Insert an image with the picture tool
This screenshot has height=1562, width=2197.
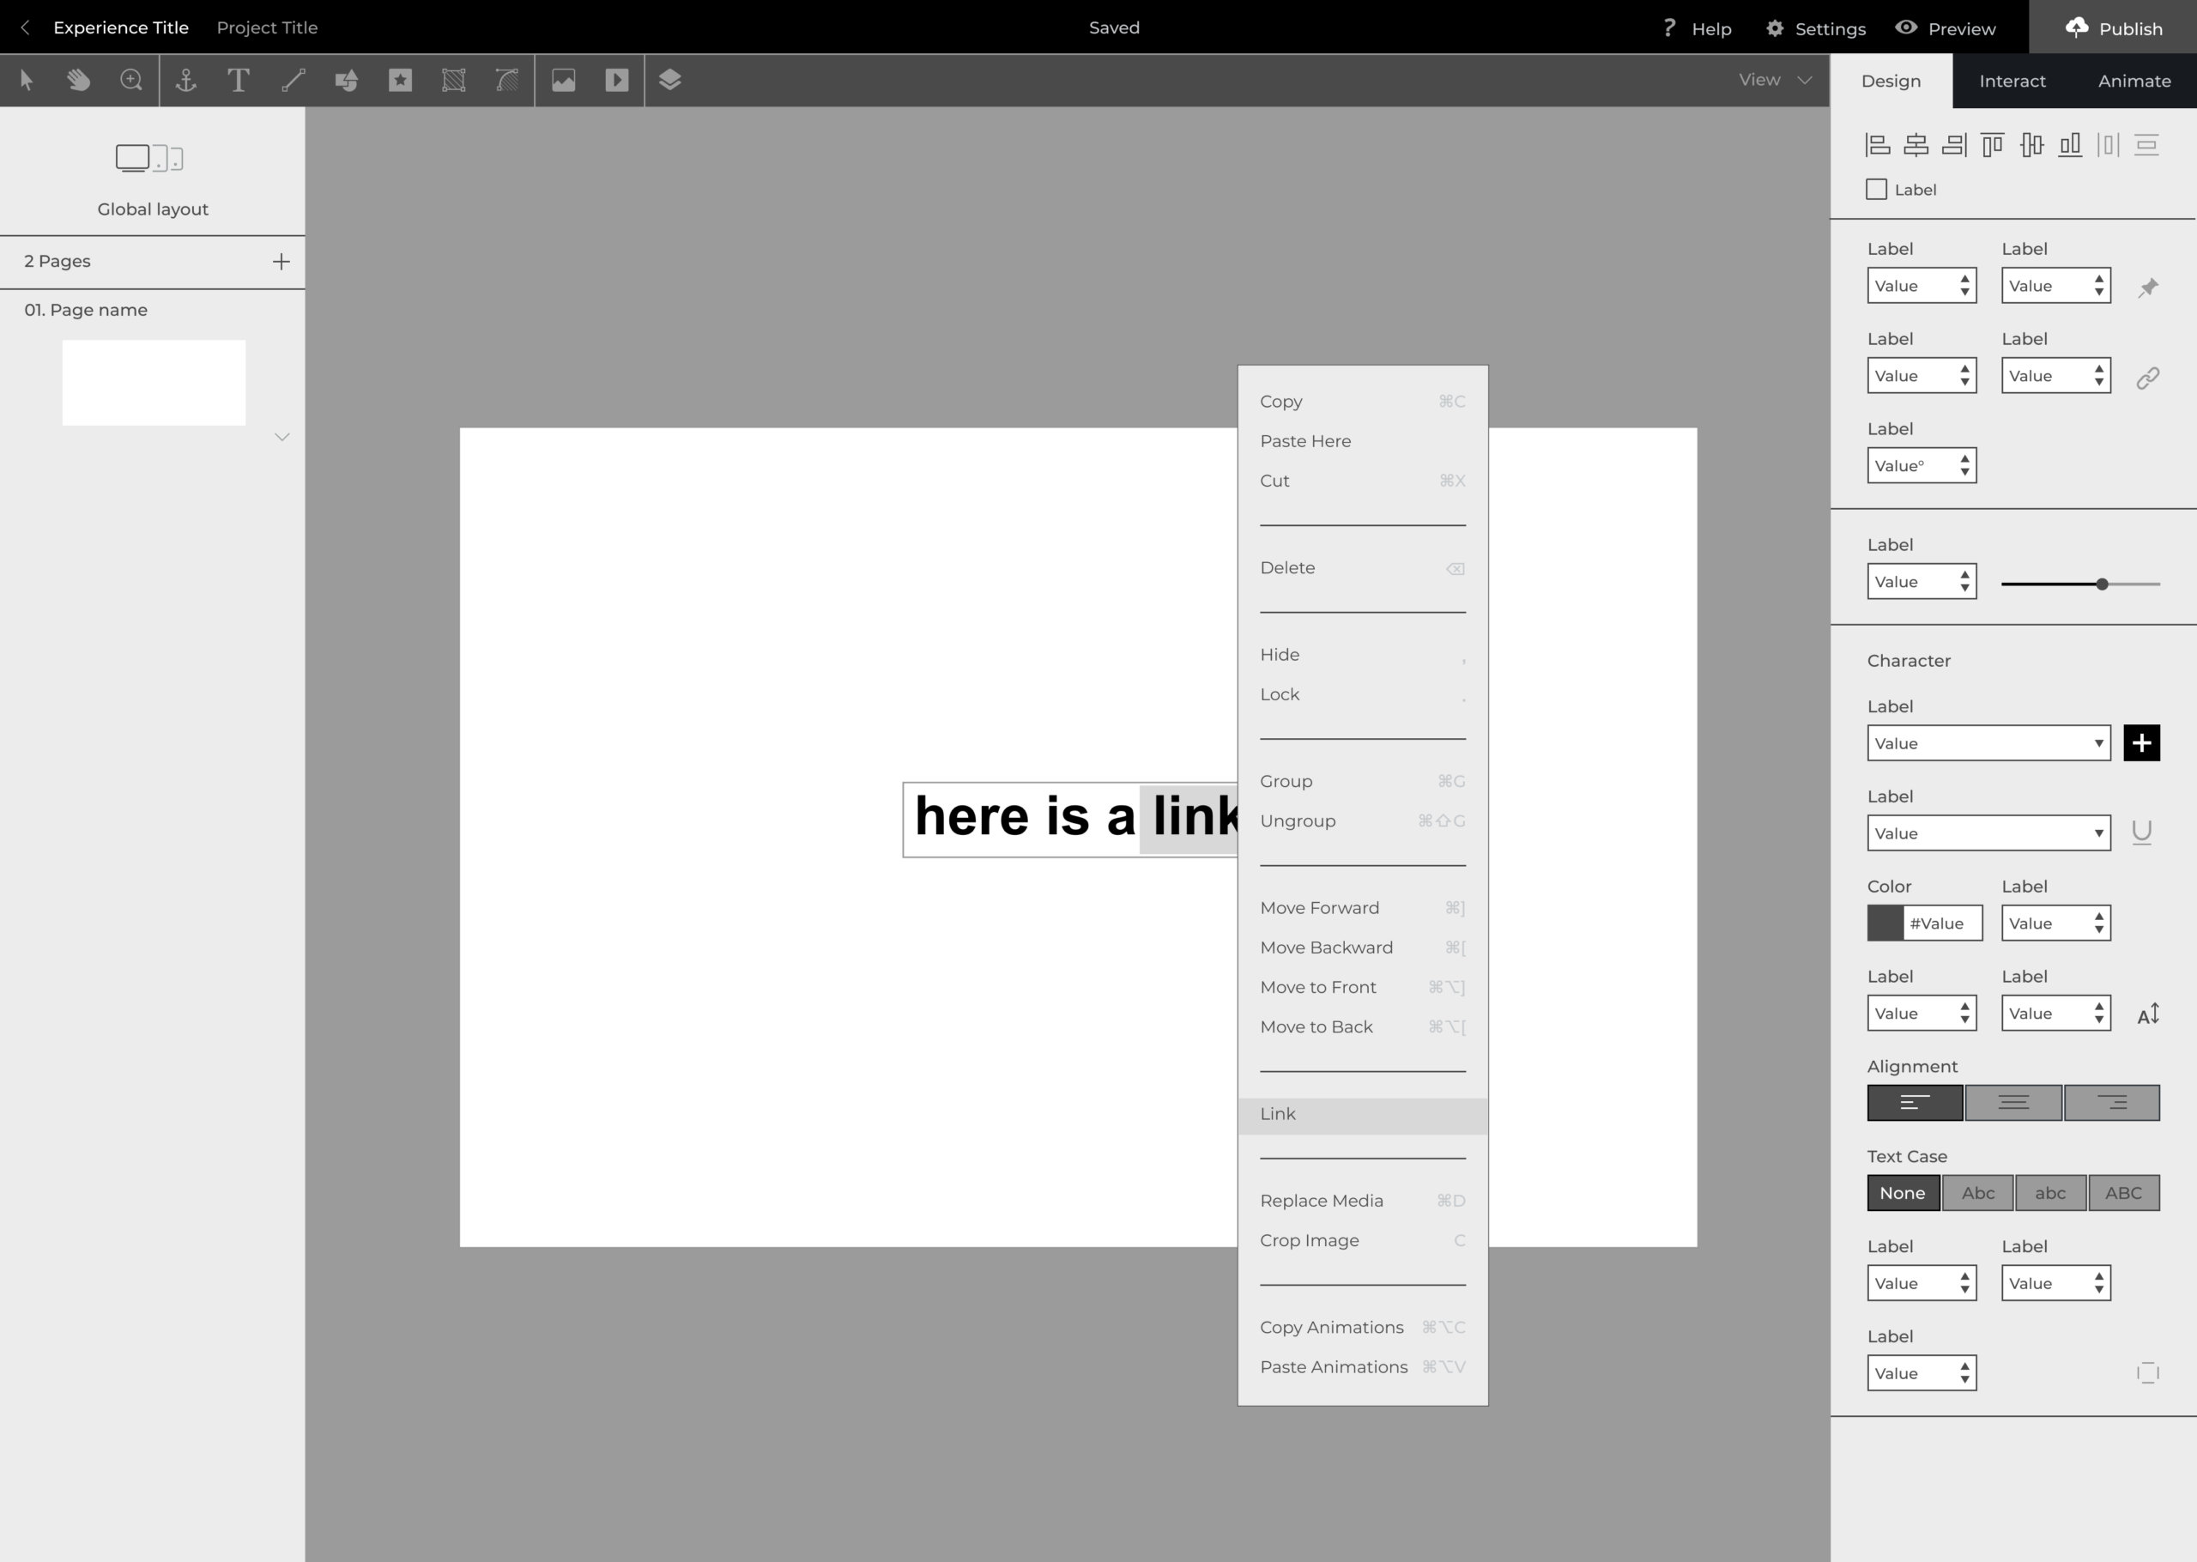[564, 80]
